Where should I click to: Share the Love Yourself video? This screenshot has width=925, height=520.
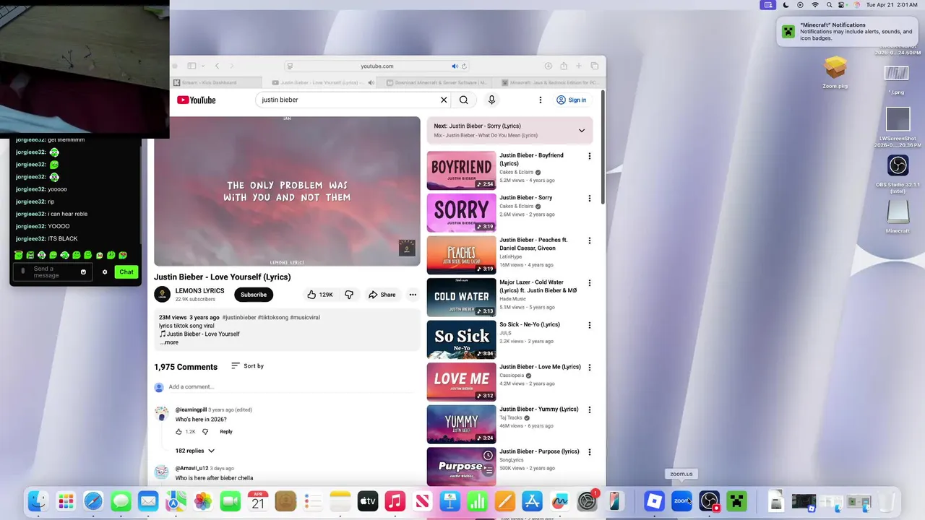(382, 295)
